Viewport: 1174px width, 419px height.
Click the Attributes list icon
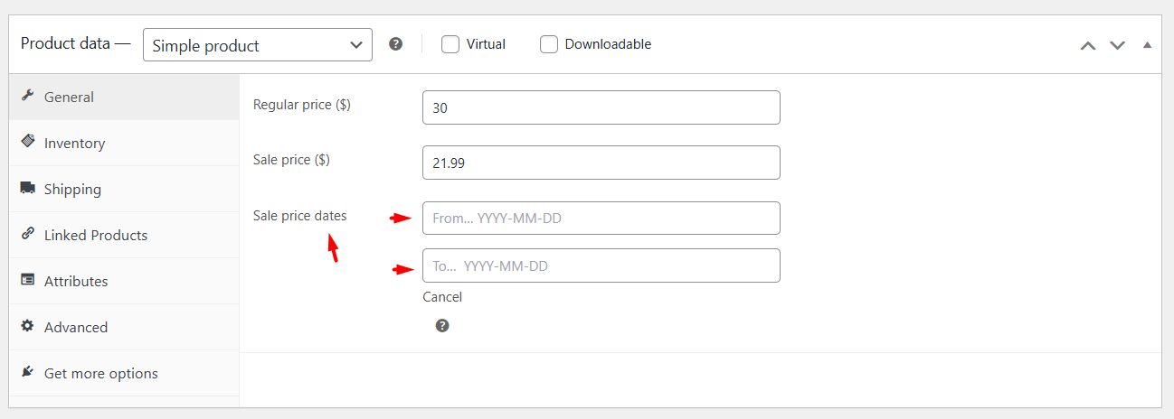tap(27, 280)
